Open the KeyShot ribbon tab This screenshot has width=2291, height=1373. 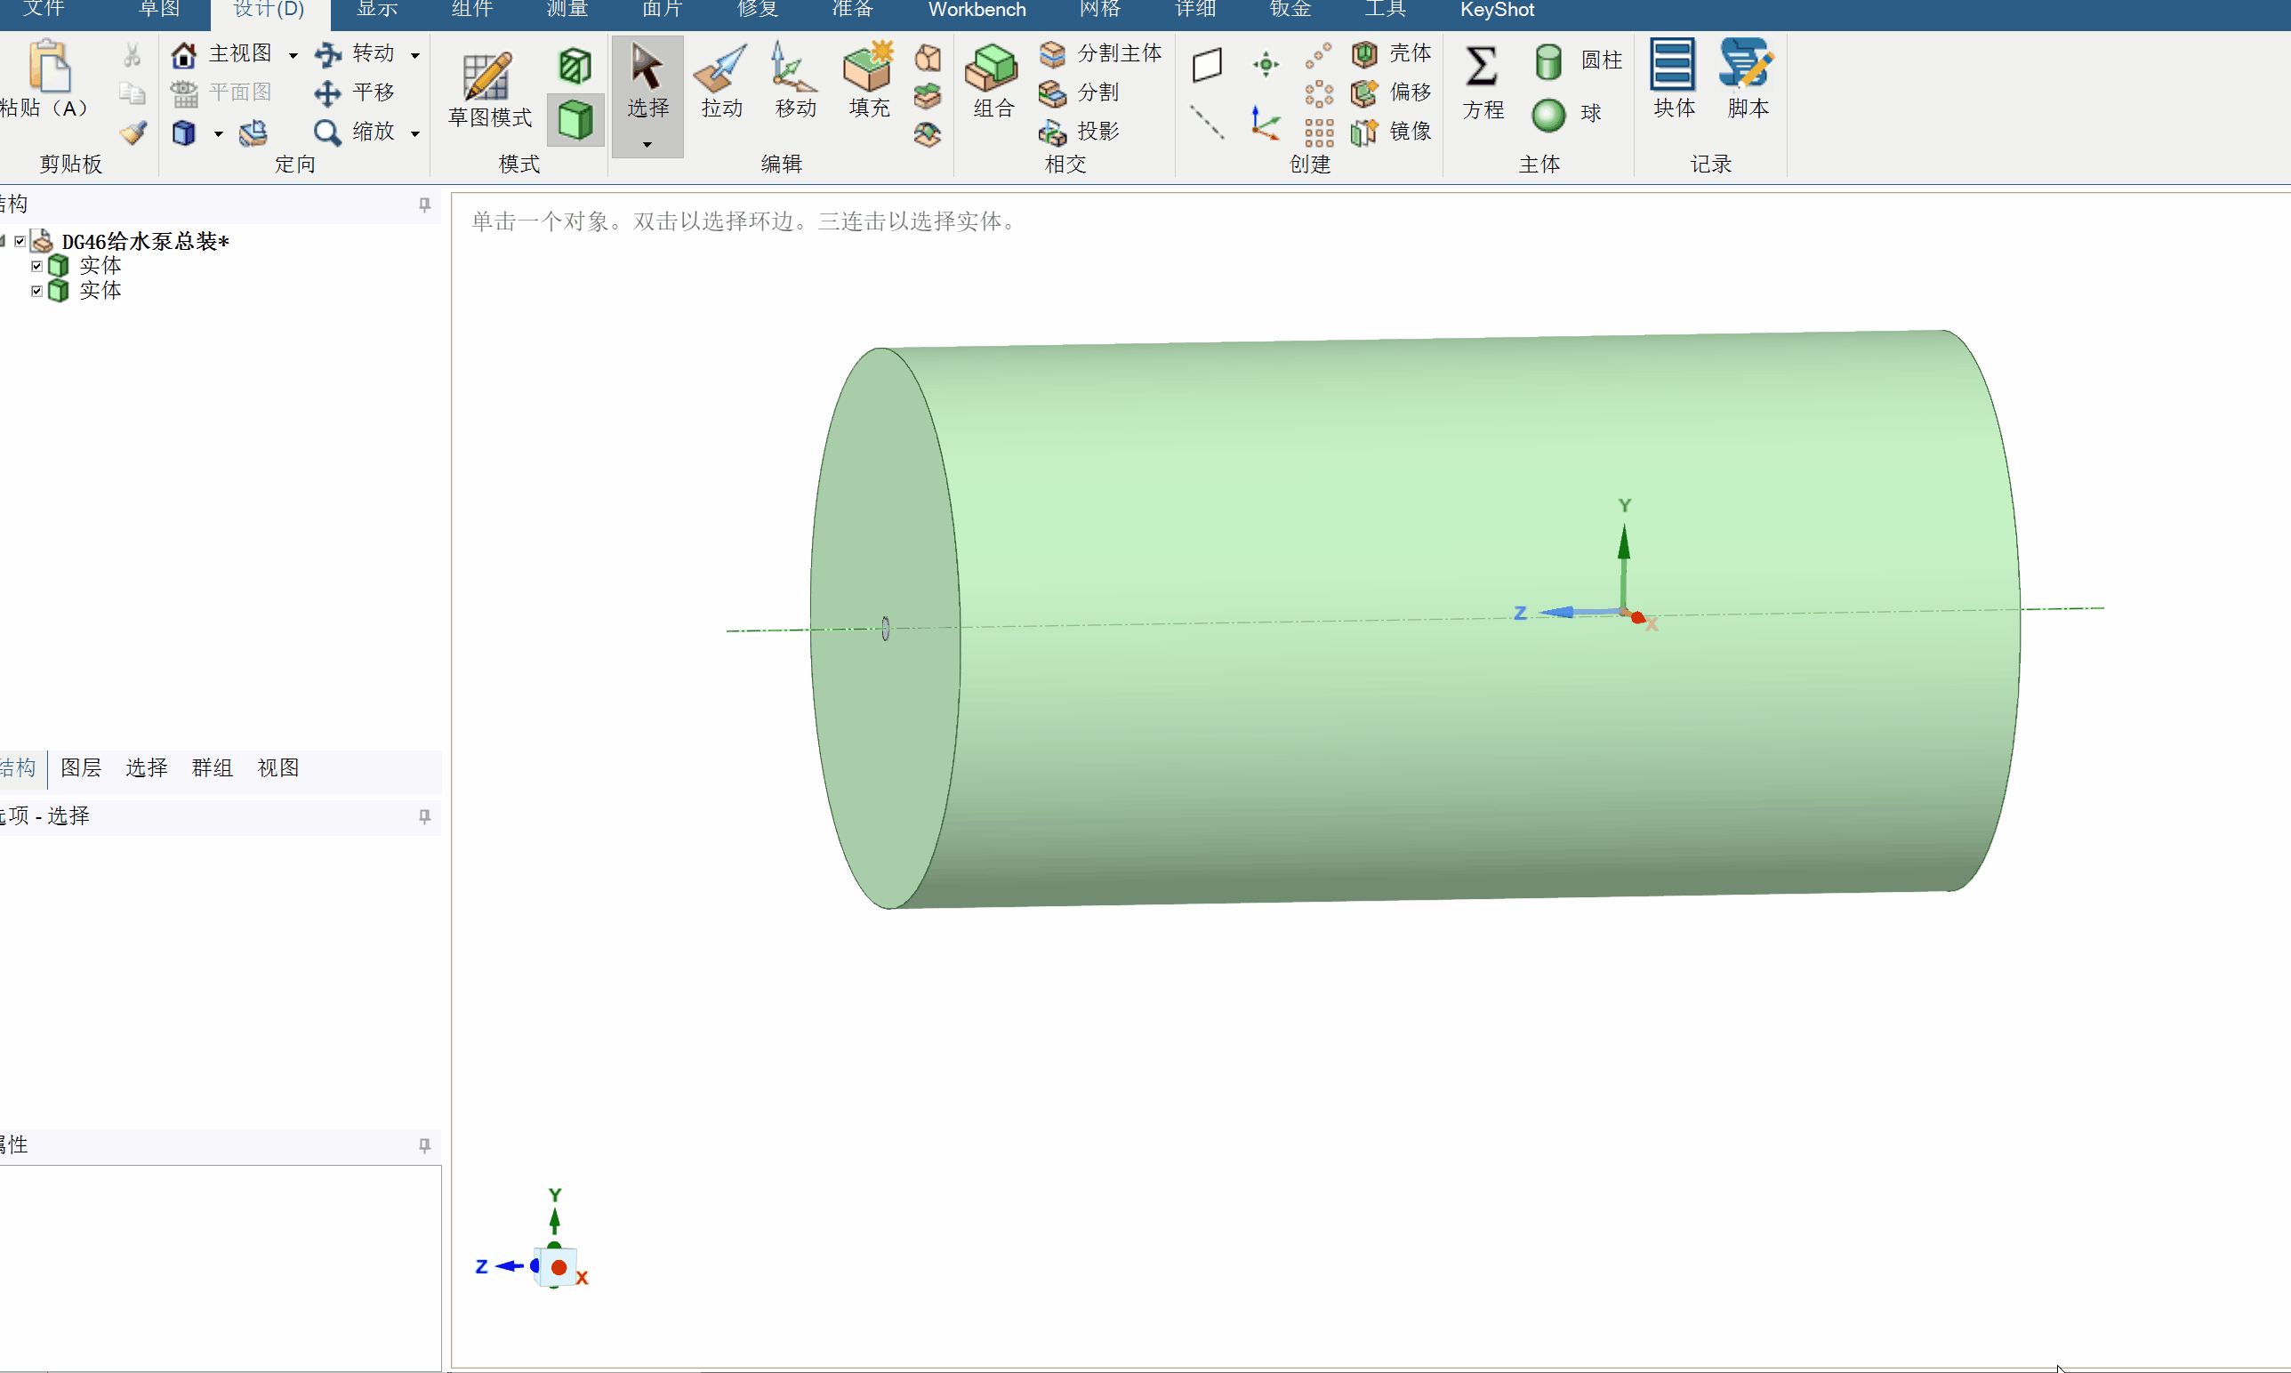click(x=1497, y=10)
